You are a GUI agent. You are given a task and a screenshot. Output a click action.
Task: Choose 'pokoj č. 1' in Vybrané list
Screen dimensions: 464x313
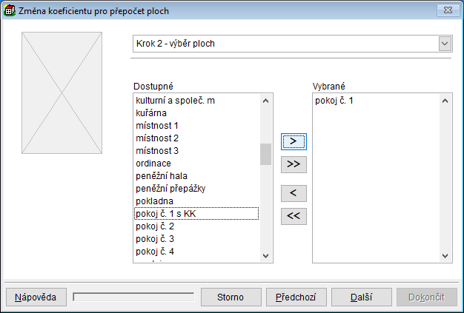334,100
